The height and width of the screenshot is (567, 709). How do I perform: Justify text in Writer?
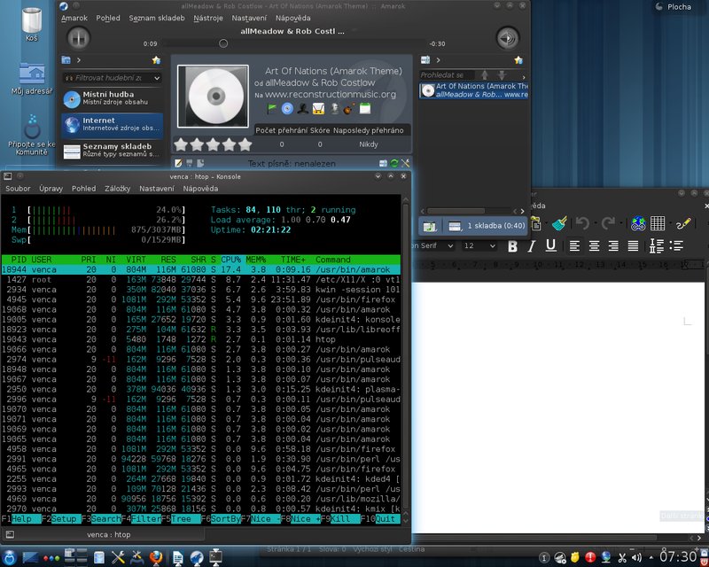pyautogui.click(x=633, y=246)
